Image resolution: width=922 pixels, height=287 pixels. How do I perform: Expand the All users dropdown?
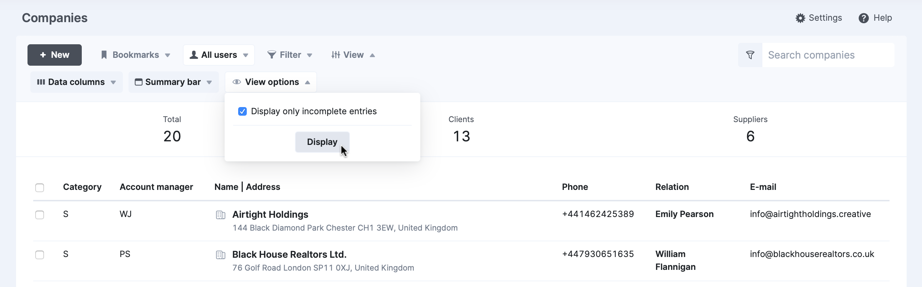tap(219, 55)
